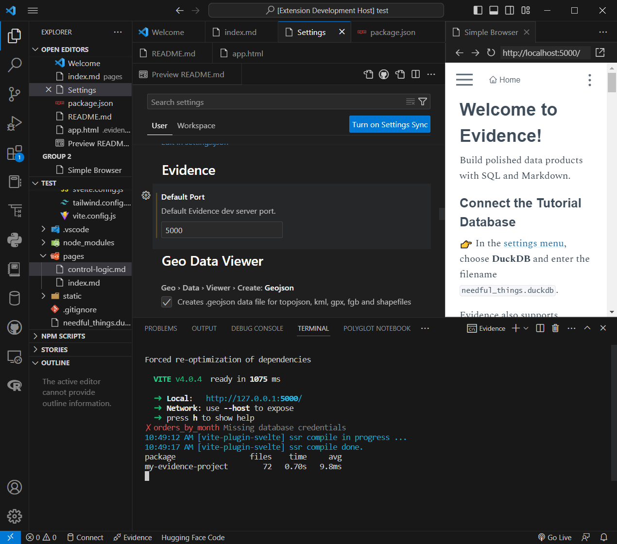Select the Workspace settings tab
The width and height of the screenshot is (617, 544).
click(196, 125)
